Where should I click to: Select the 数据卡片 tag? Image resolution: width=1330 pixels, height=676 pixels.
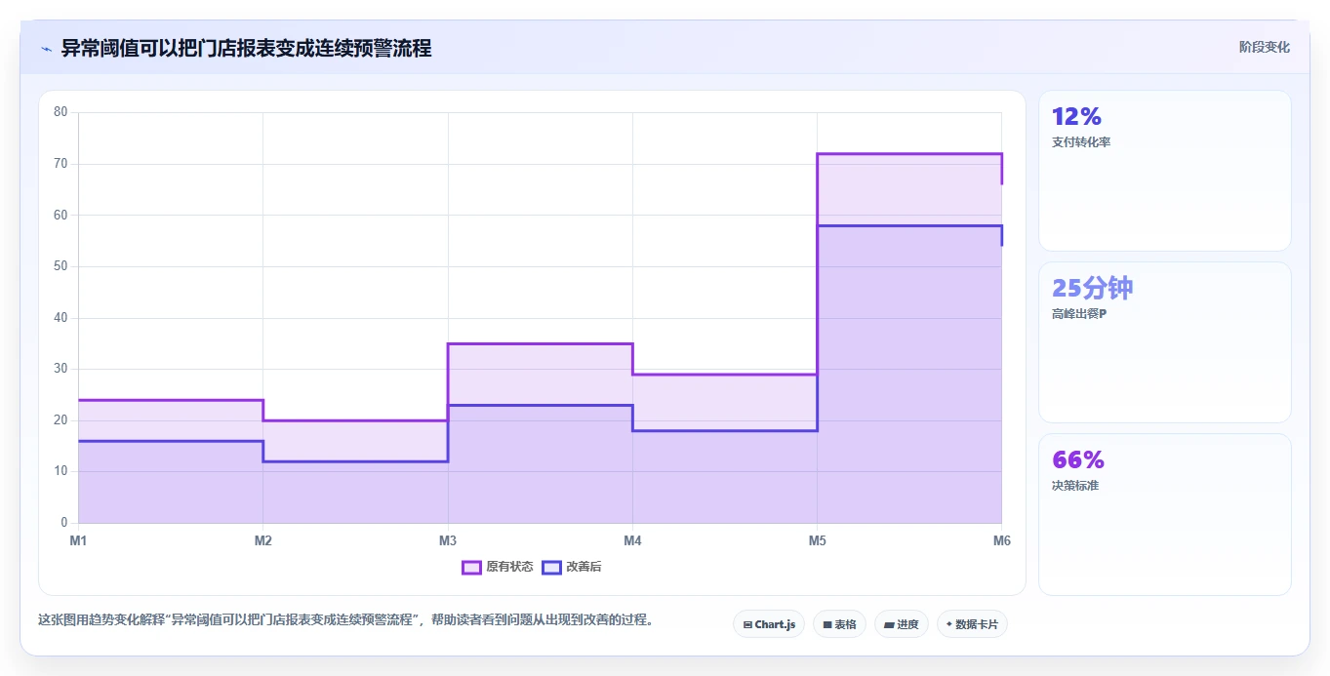click(972, 624)
